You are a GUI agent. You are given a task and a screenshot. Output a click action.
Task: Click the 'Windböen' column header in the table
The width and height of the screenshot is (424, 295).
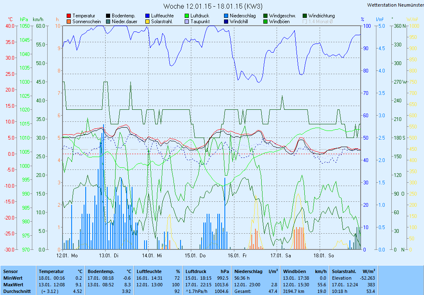click(294, 271)
